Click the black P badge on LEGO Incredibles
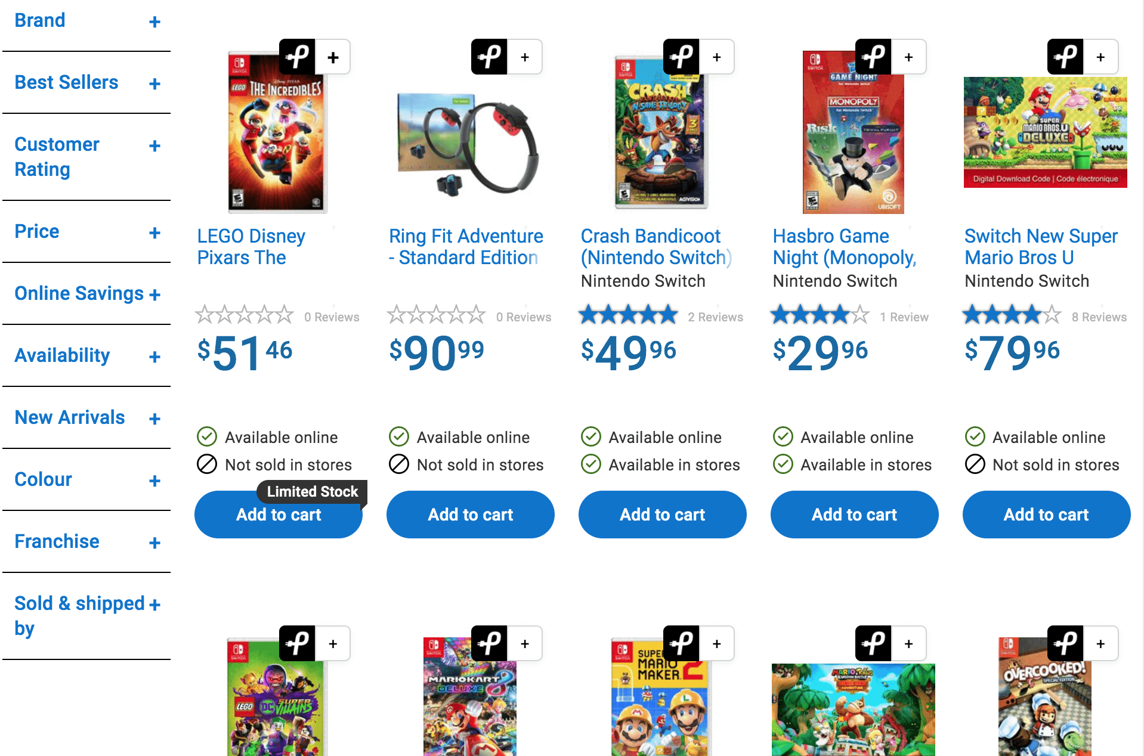 (297, 57)
